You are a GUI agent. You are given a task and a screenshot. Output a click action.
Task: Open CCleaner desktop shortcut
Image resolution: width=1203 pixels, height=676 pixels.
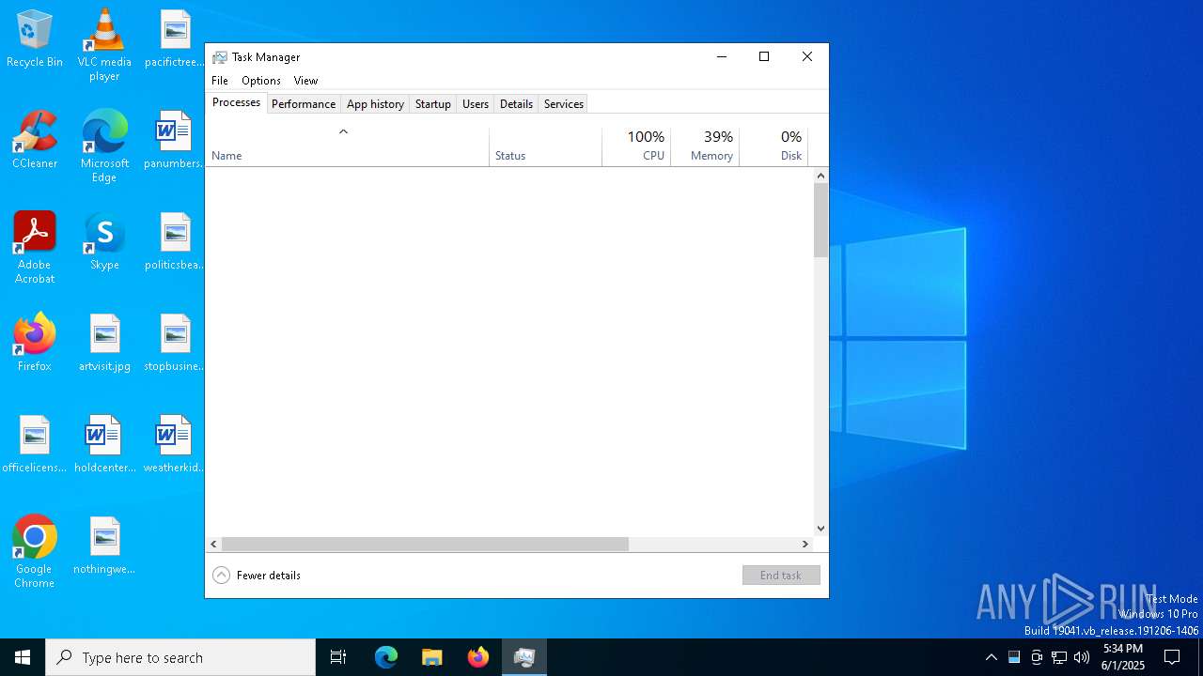tap(35, 141)
